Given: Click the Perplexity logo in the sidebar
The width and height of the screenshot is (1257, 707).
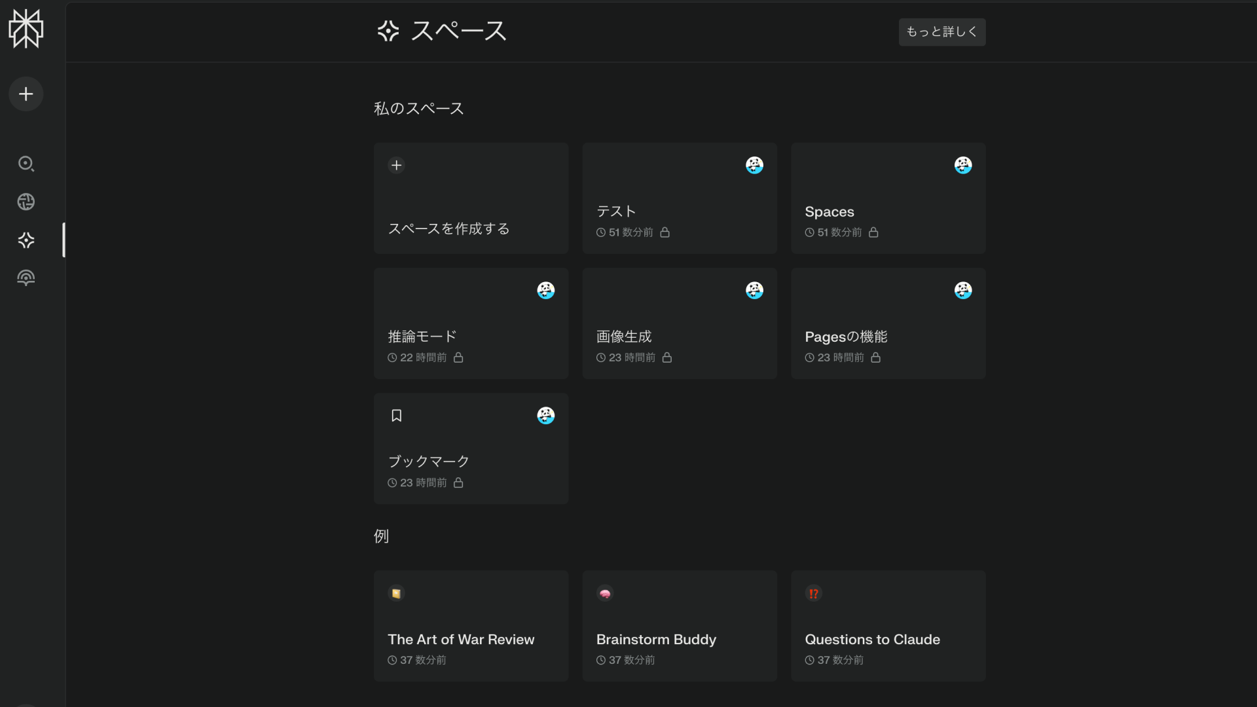Looking at the screenshot, I should pos(26,29).
